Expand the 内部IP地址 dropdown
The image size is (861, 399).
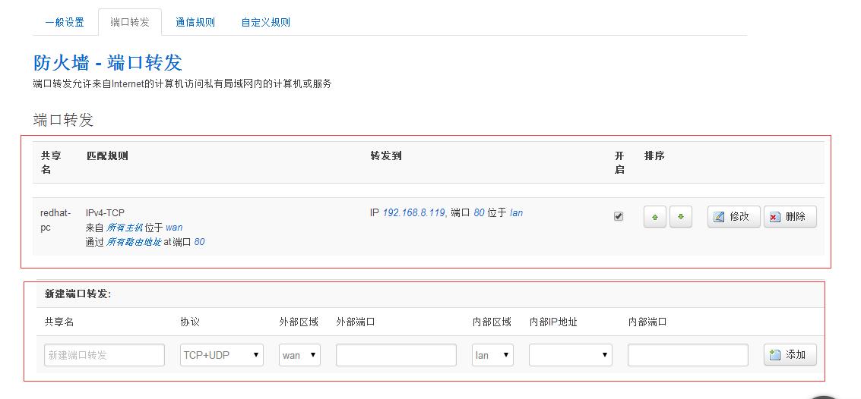coord(571,355)
